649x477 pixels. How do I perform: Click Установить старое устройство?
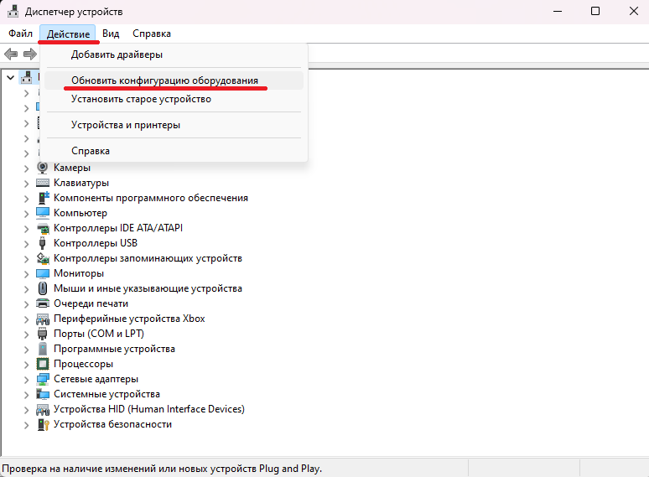tap(141, 99)
